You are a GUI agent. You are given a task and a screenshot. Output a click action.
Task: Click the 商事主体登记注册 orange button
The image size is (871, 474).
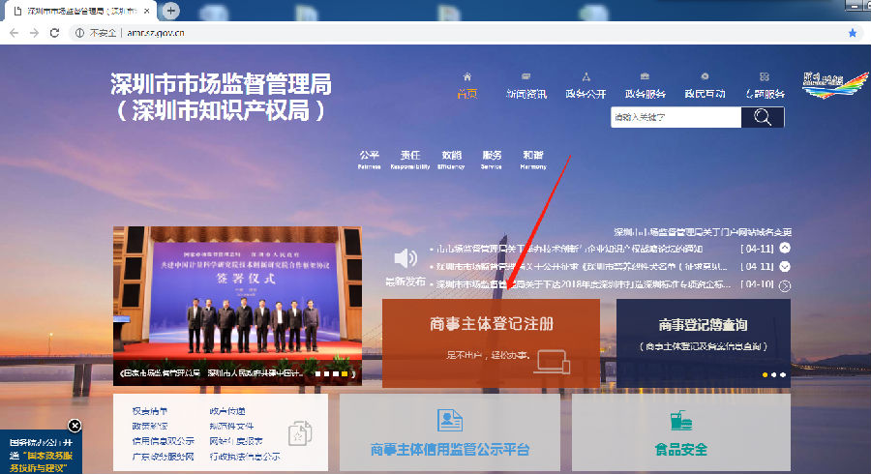point(492,342)
